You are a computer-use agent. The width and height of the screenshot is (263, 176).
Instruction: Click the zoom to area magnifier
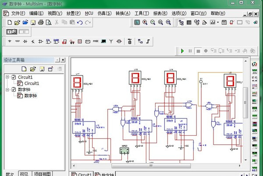click(160, 22)
